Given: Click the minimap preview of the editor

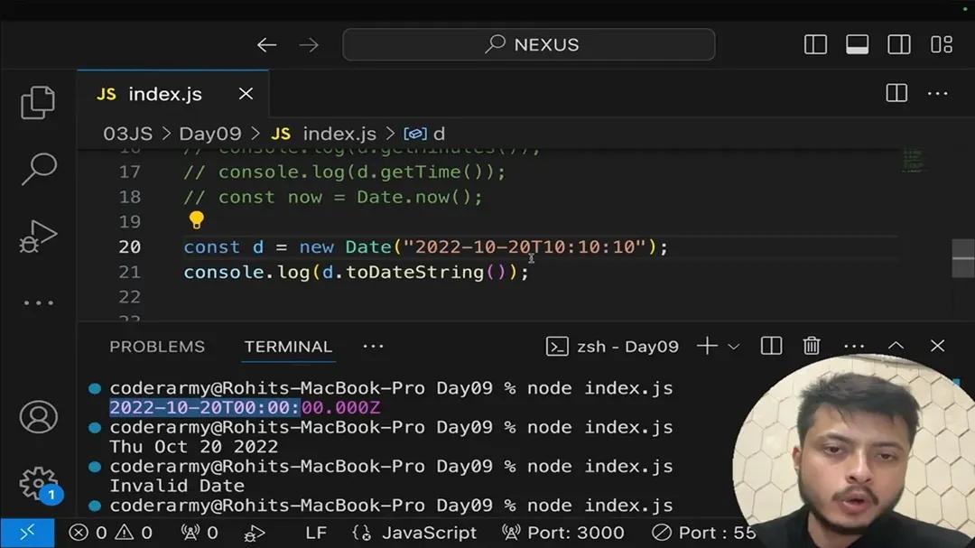Looking at the screenshot, I should coord(913,160).
